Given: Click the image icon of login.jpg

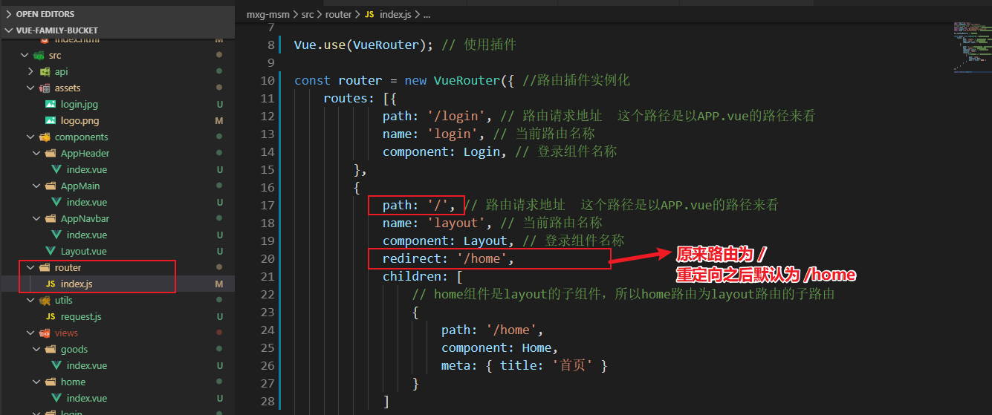Looking at the screenshot, I should tap(51, 105).
